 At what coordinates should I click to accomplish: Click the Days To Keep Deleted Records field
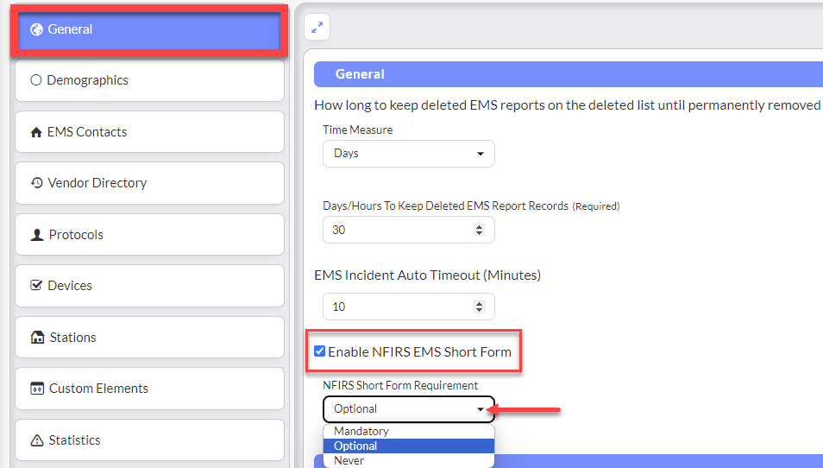408,230
